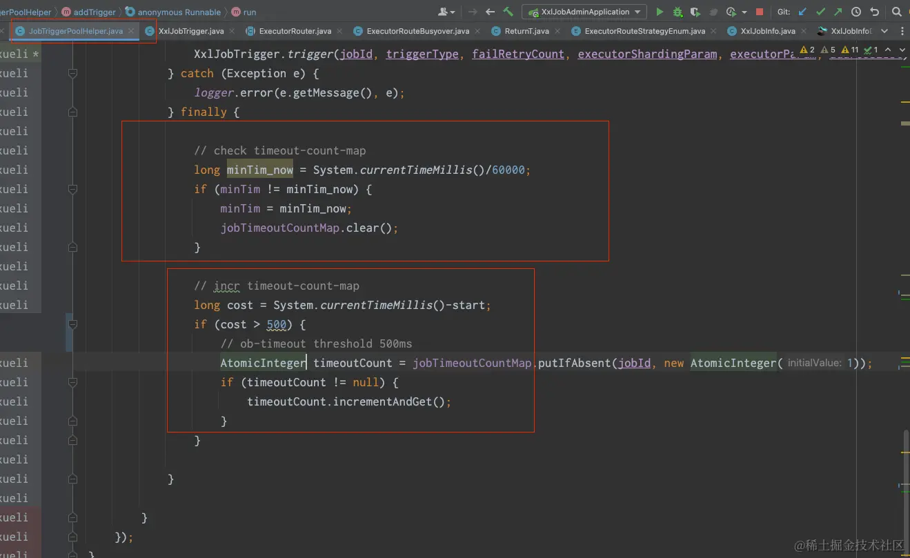Click the weak warning indicator showing 5
This screenshot has width=910, height=558.
click(x=828, y=50)
